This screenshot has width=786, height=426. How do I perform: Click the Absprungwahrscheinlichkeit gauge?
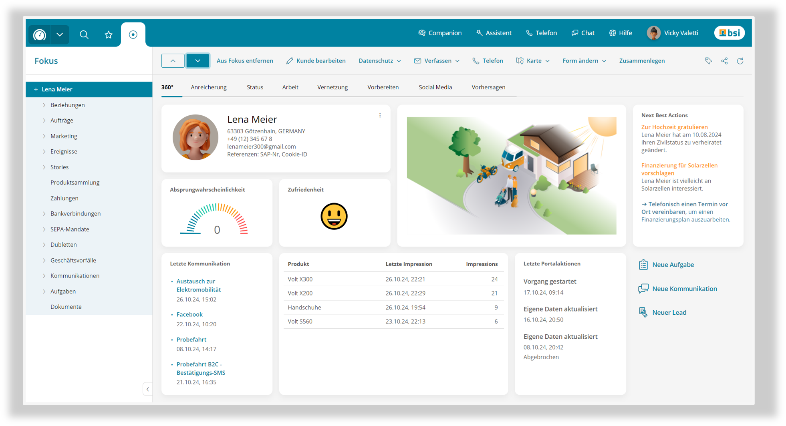click(217, 218)
